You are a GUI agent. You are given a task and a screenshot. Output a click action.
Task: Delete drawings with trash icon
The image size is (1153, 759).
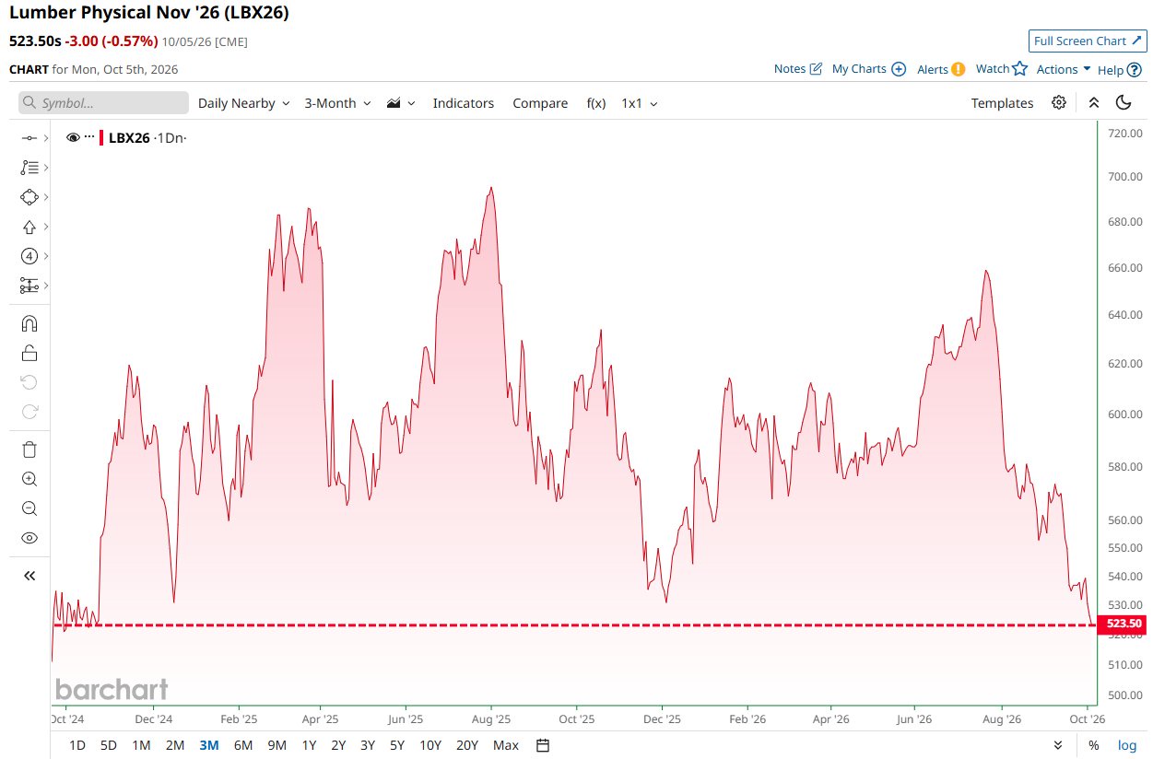(x=29, y=450)
